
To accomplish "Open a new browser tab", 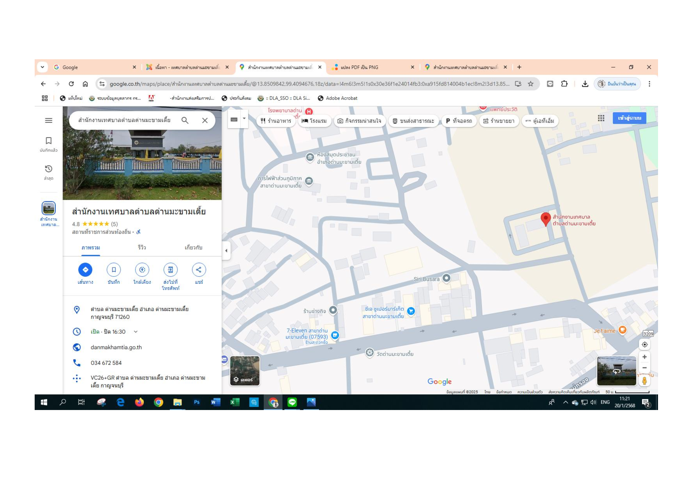I will click(519, 67).
